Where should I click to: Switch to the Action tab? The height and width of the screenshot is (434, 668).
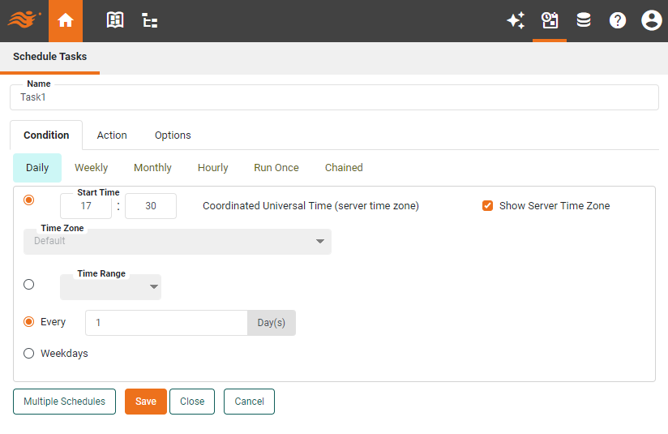pos(112,135)
